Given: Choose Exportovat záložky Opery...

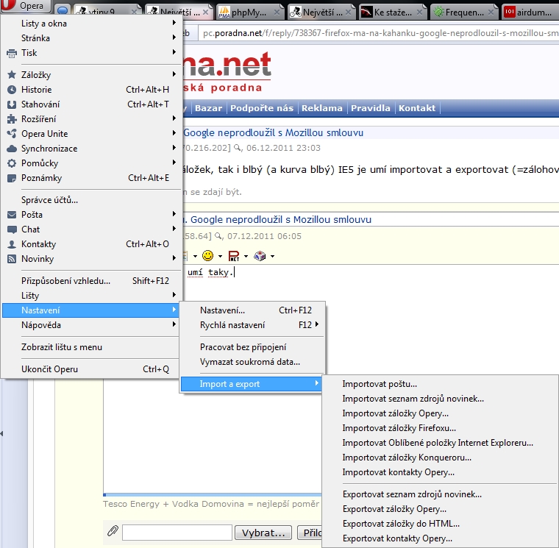Looking at the screenshot, I should pyautogui.click(x=441, y=509).
